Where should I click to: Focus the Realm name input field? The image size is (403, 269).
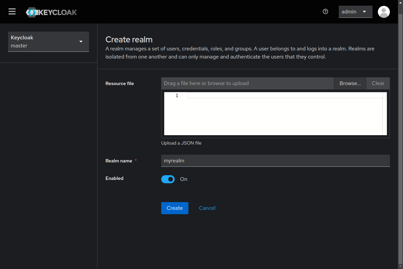pyautogui.click(x=275, y=161)
